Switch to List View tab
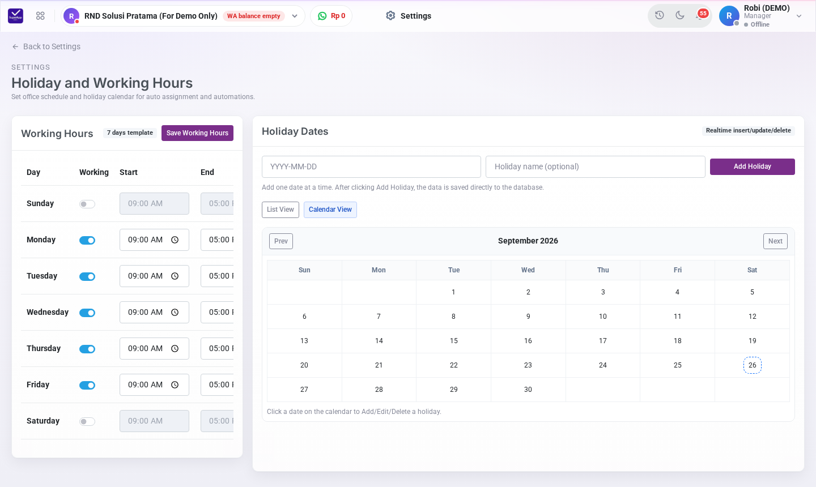Screen dimensions: 816x487 click(x=280, y=210)
